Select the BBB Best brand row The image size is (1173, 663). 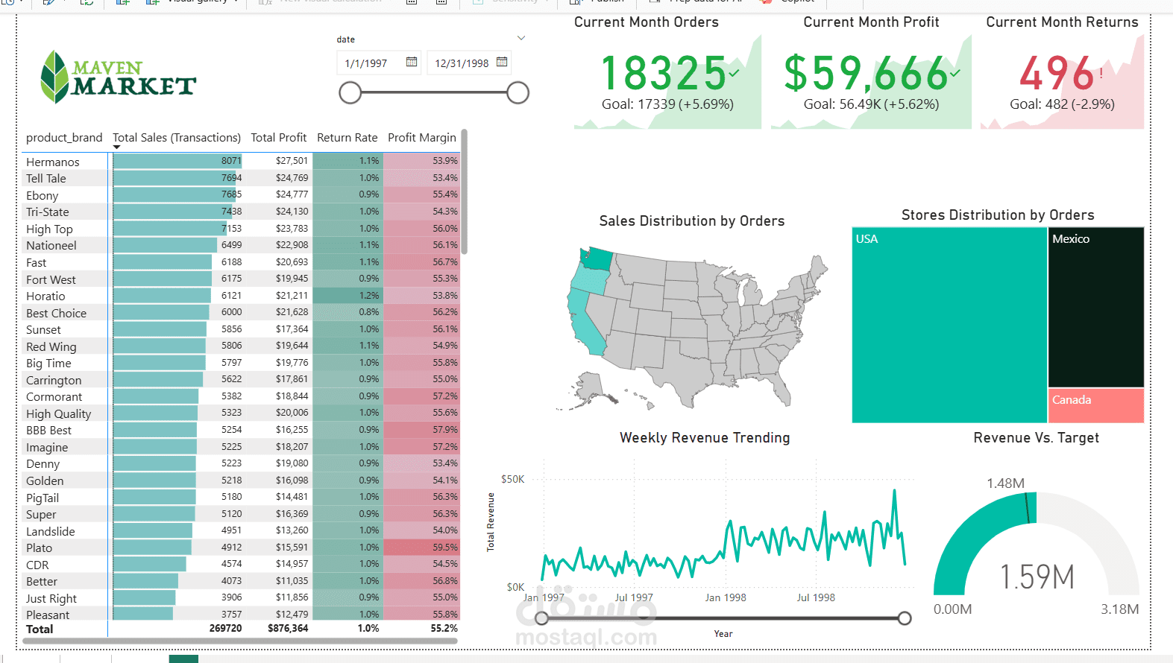coord(241,430)
